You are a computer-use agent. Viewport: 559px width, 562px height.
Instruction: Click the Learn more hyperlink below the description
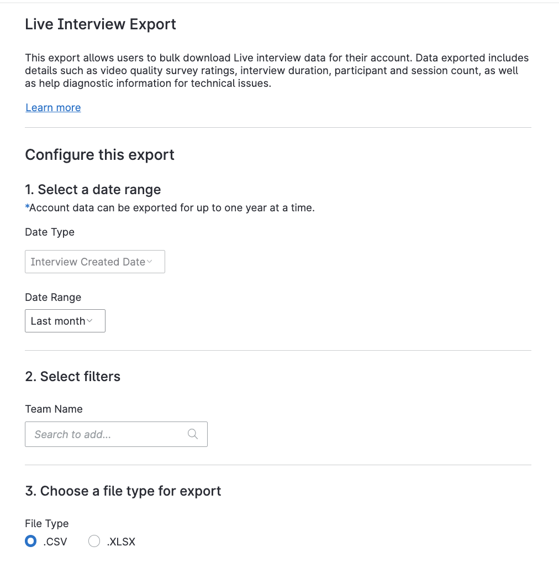(x=52, y=107)
